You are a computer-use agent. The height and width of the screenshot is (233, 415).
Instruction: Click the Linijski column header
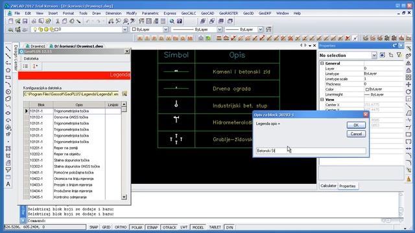tap(113, 105)
